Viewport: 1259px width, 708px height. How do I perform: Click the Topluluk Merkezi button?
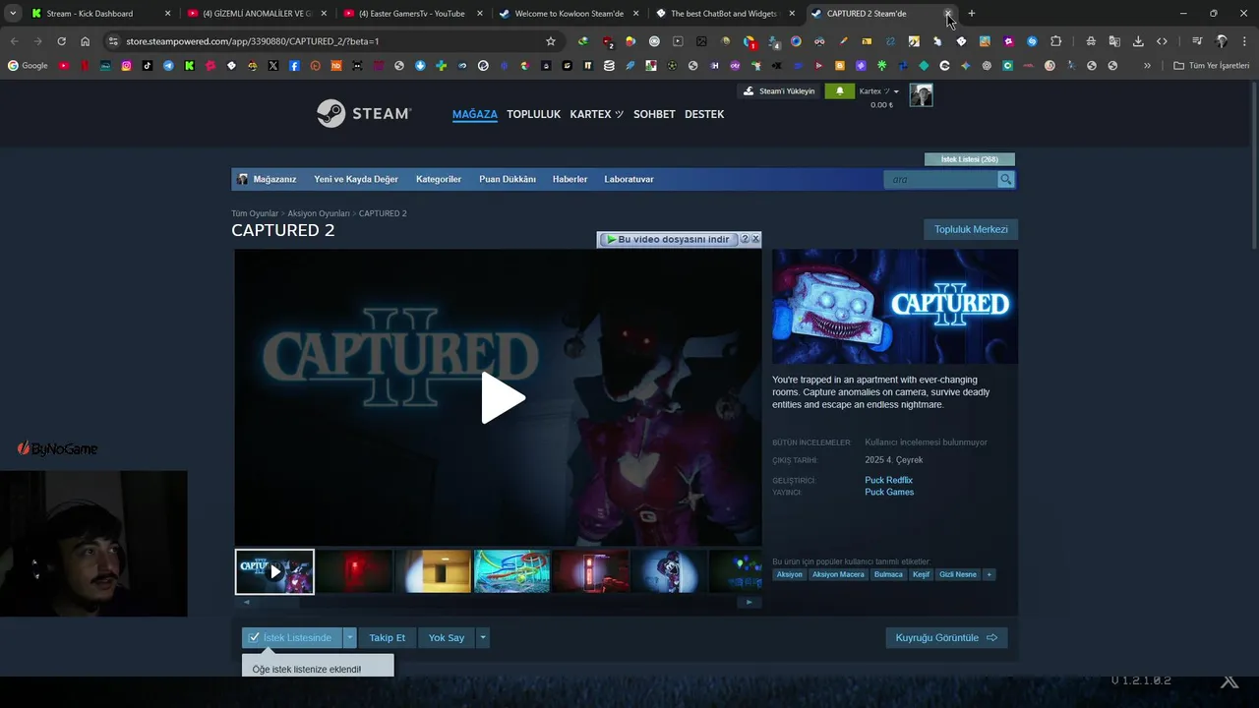coord(971,229)
